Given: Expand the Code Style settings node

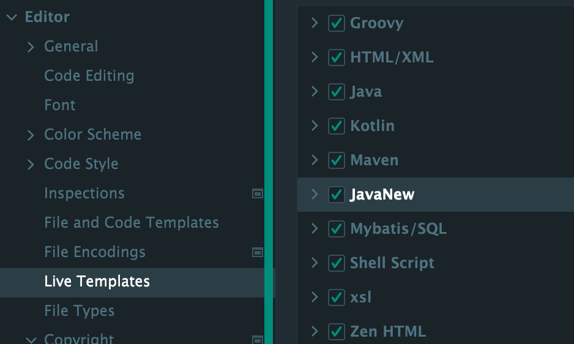Looking at the screenshot, I should 31,165.
